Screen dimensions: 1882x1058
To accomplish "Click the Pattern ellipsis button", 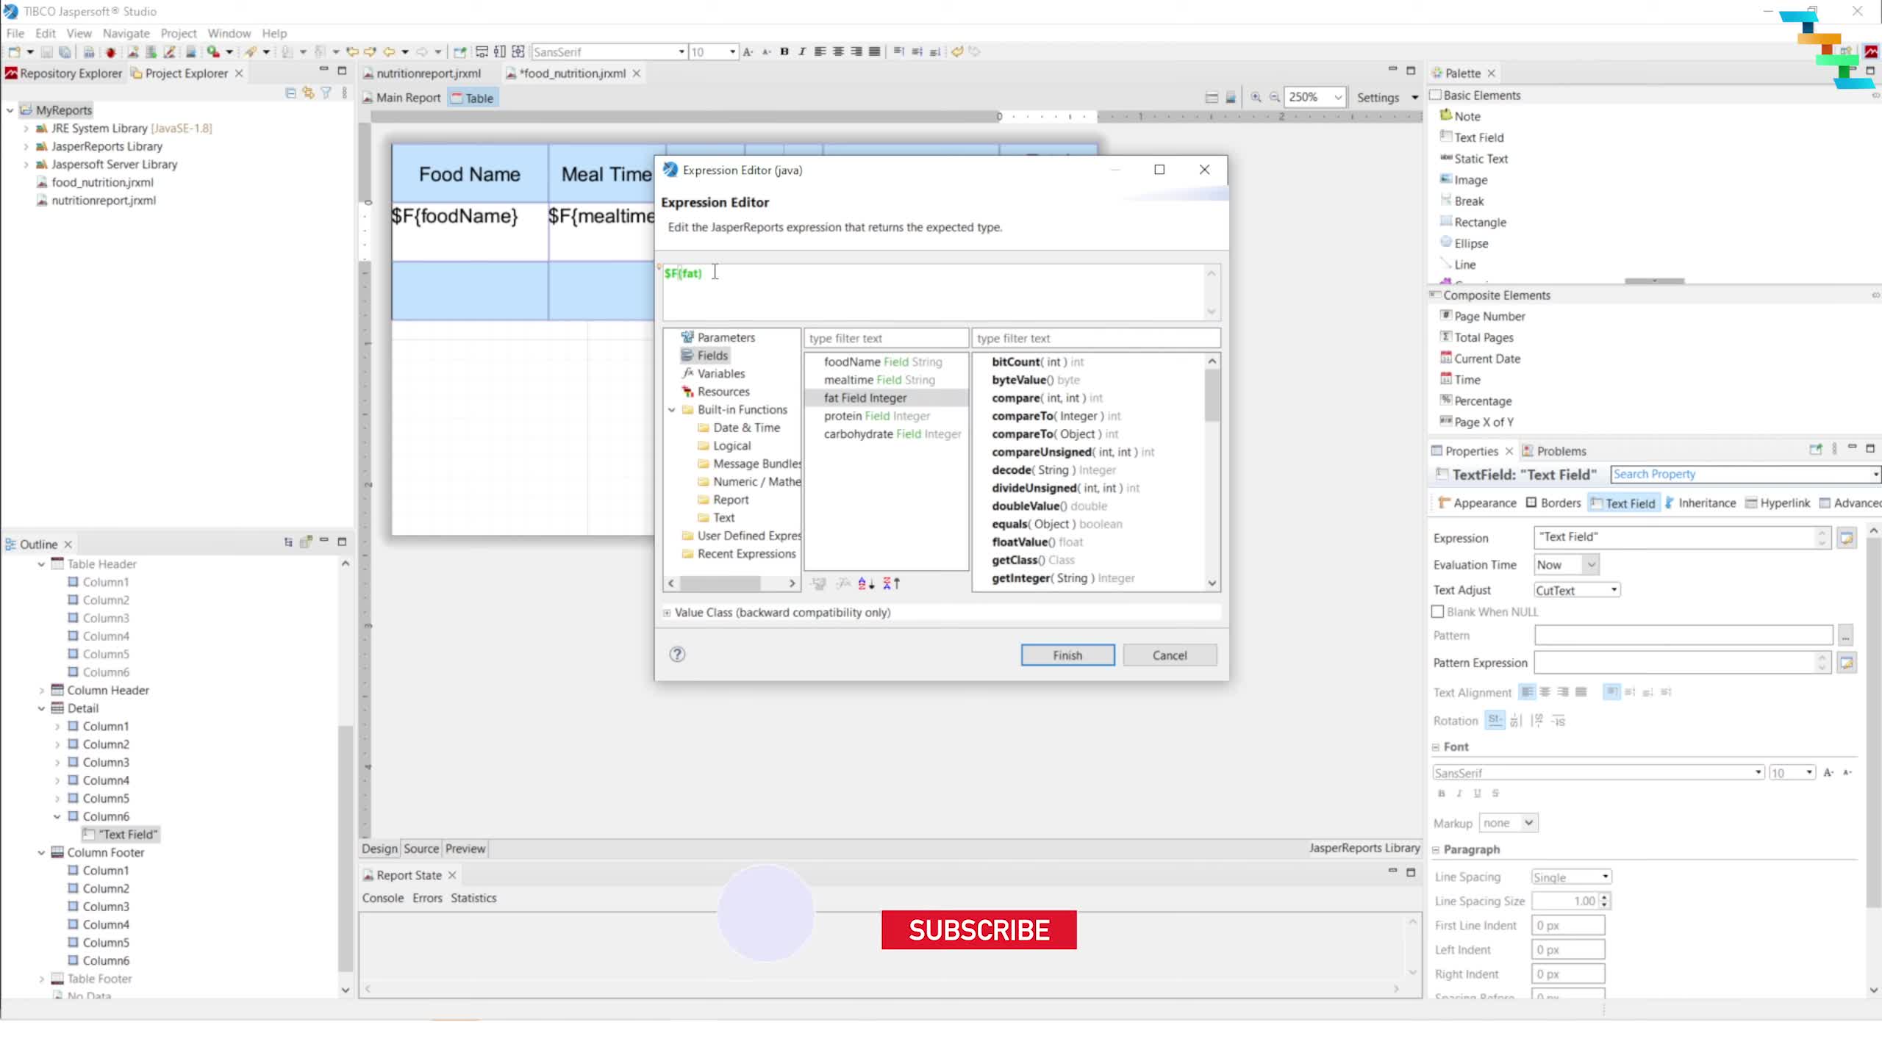I will [1845, 636].
